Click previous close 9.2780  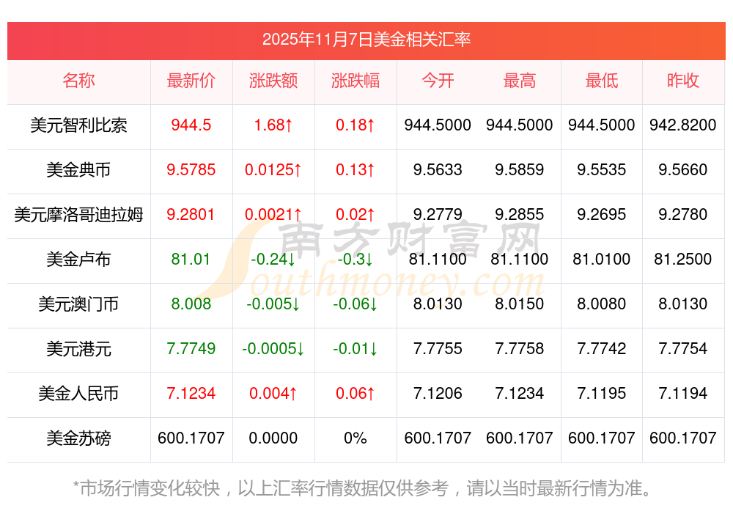(x=683, y=215)
